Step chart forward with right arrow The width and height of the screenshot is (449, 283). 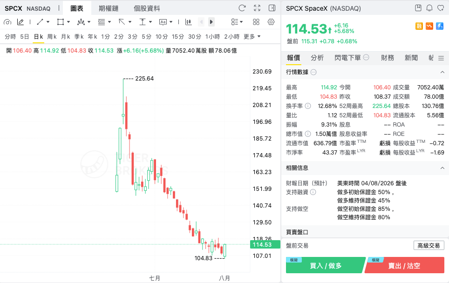click(x=211, y=22)
